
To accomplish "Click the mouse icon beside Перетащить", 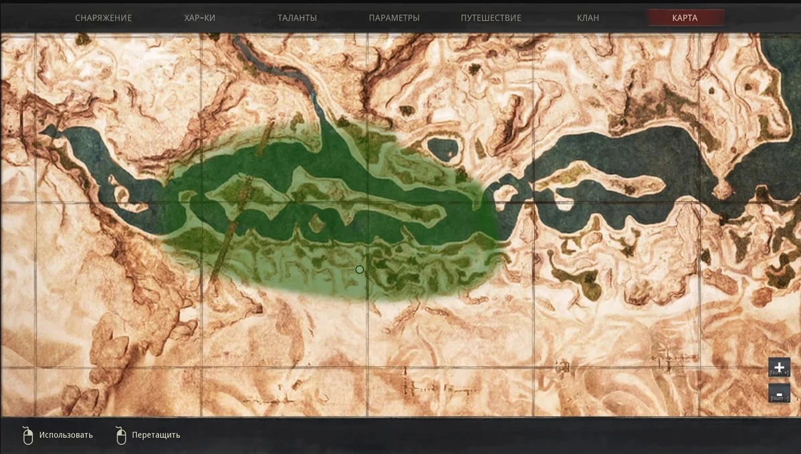I will 120,435.
